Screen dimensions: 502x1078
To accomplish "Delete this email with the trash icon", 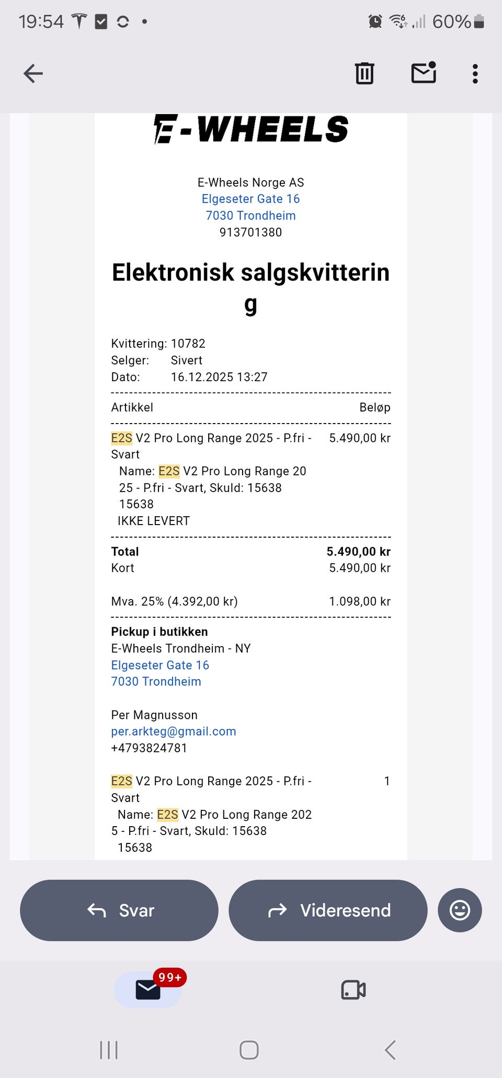I will tap(364, 73).
